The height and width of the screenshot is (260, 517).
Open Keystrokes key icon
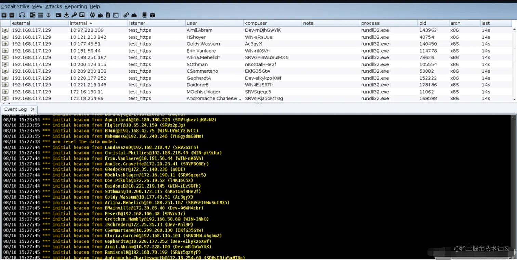click(74, 15)
